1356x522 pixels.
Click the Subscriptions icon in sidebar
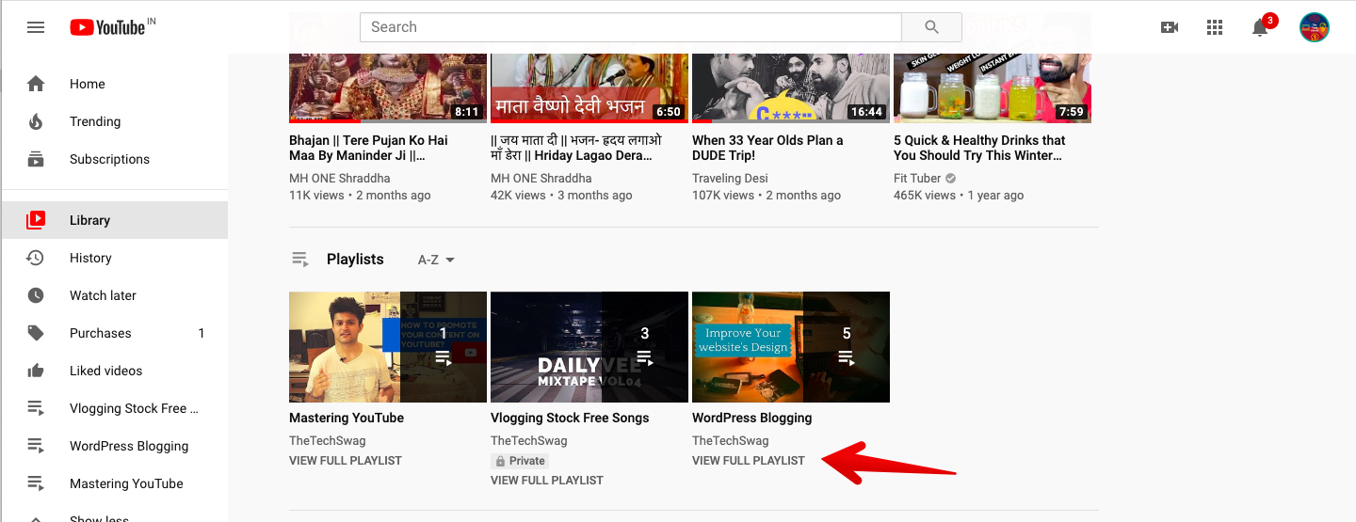click(36, 159)
